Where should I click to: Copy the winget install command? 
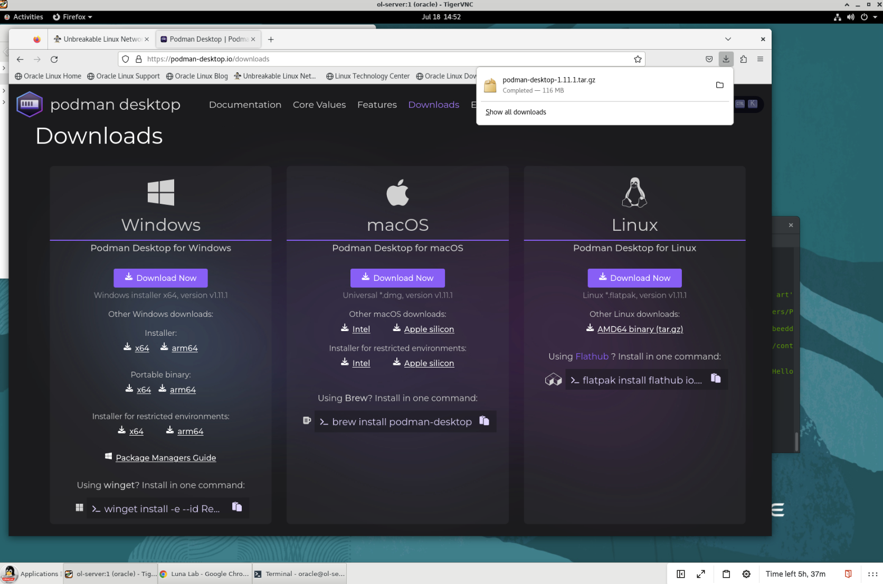coord(237,507)
